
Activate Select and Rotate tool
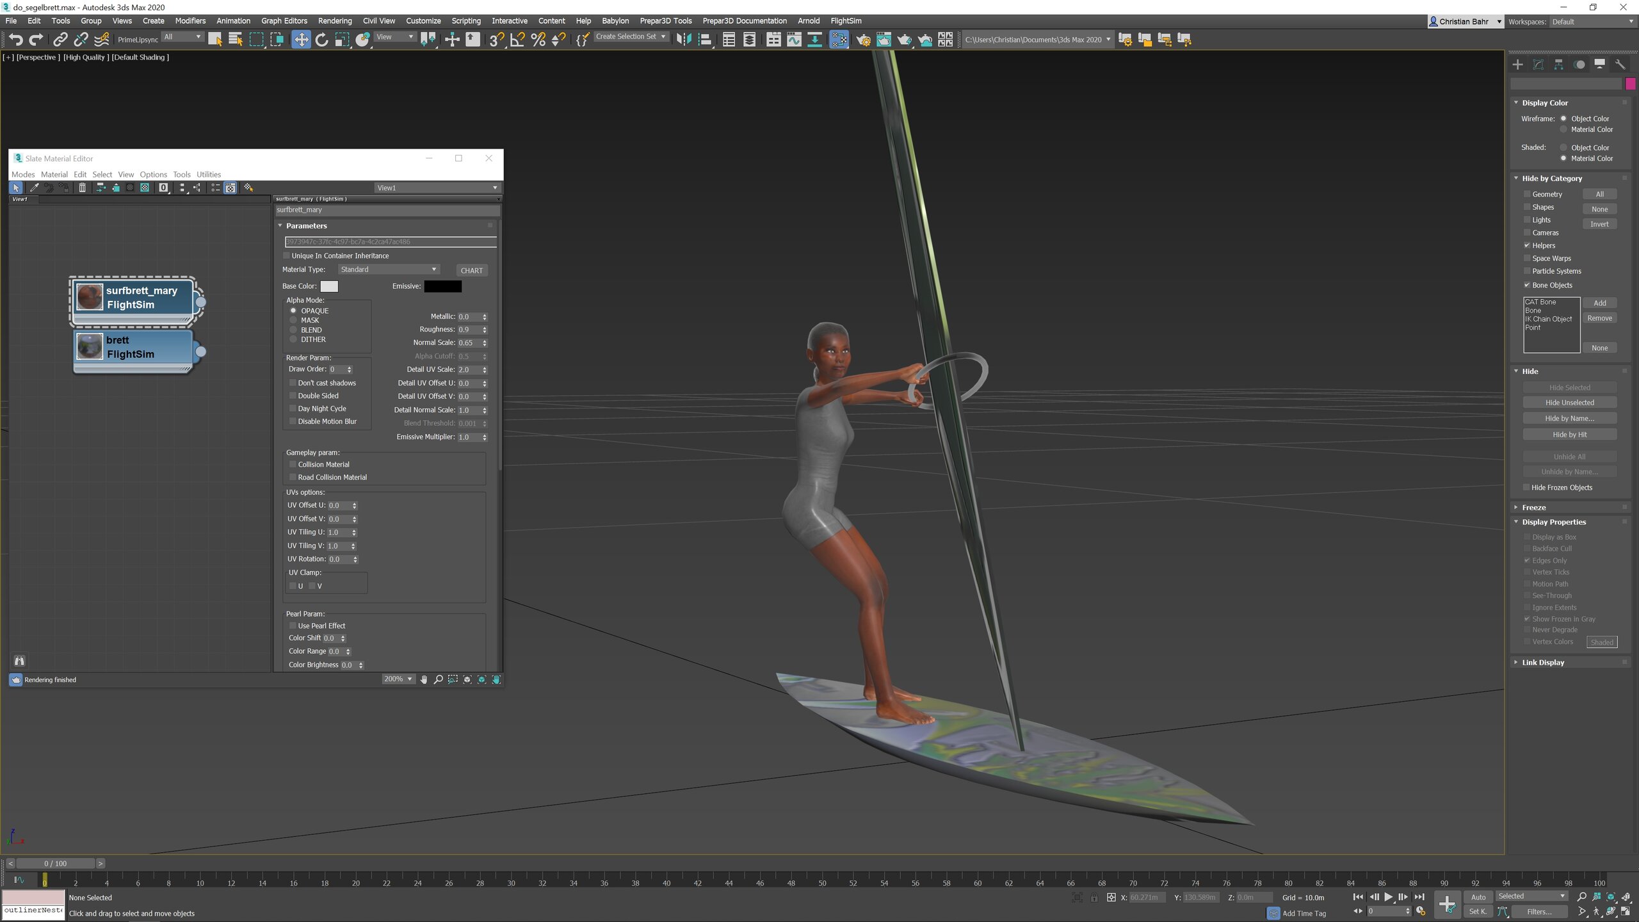pyautogui.click(x=321, y=40)
